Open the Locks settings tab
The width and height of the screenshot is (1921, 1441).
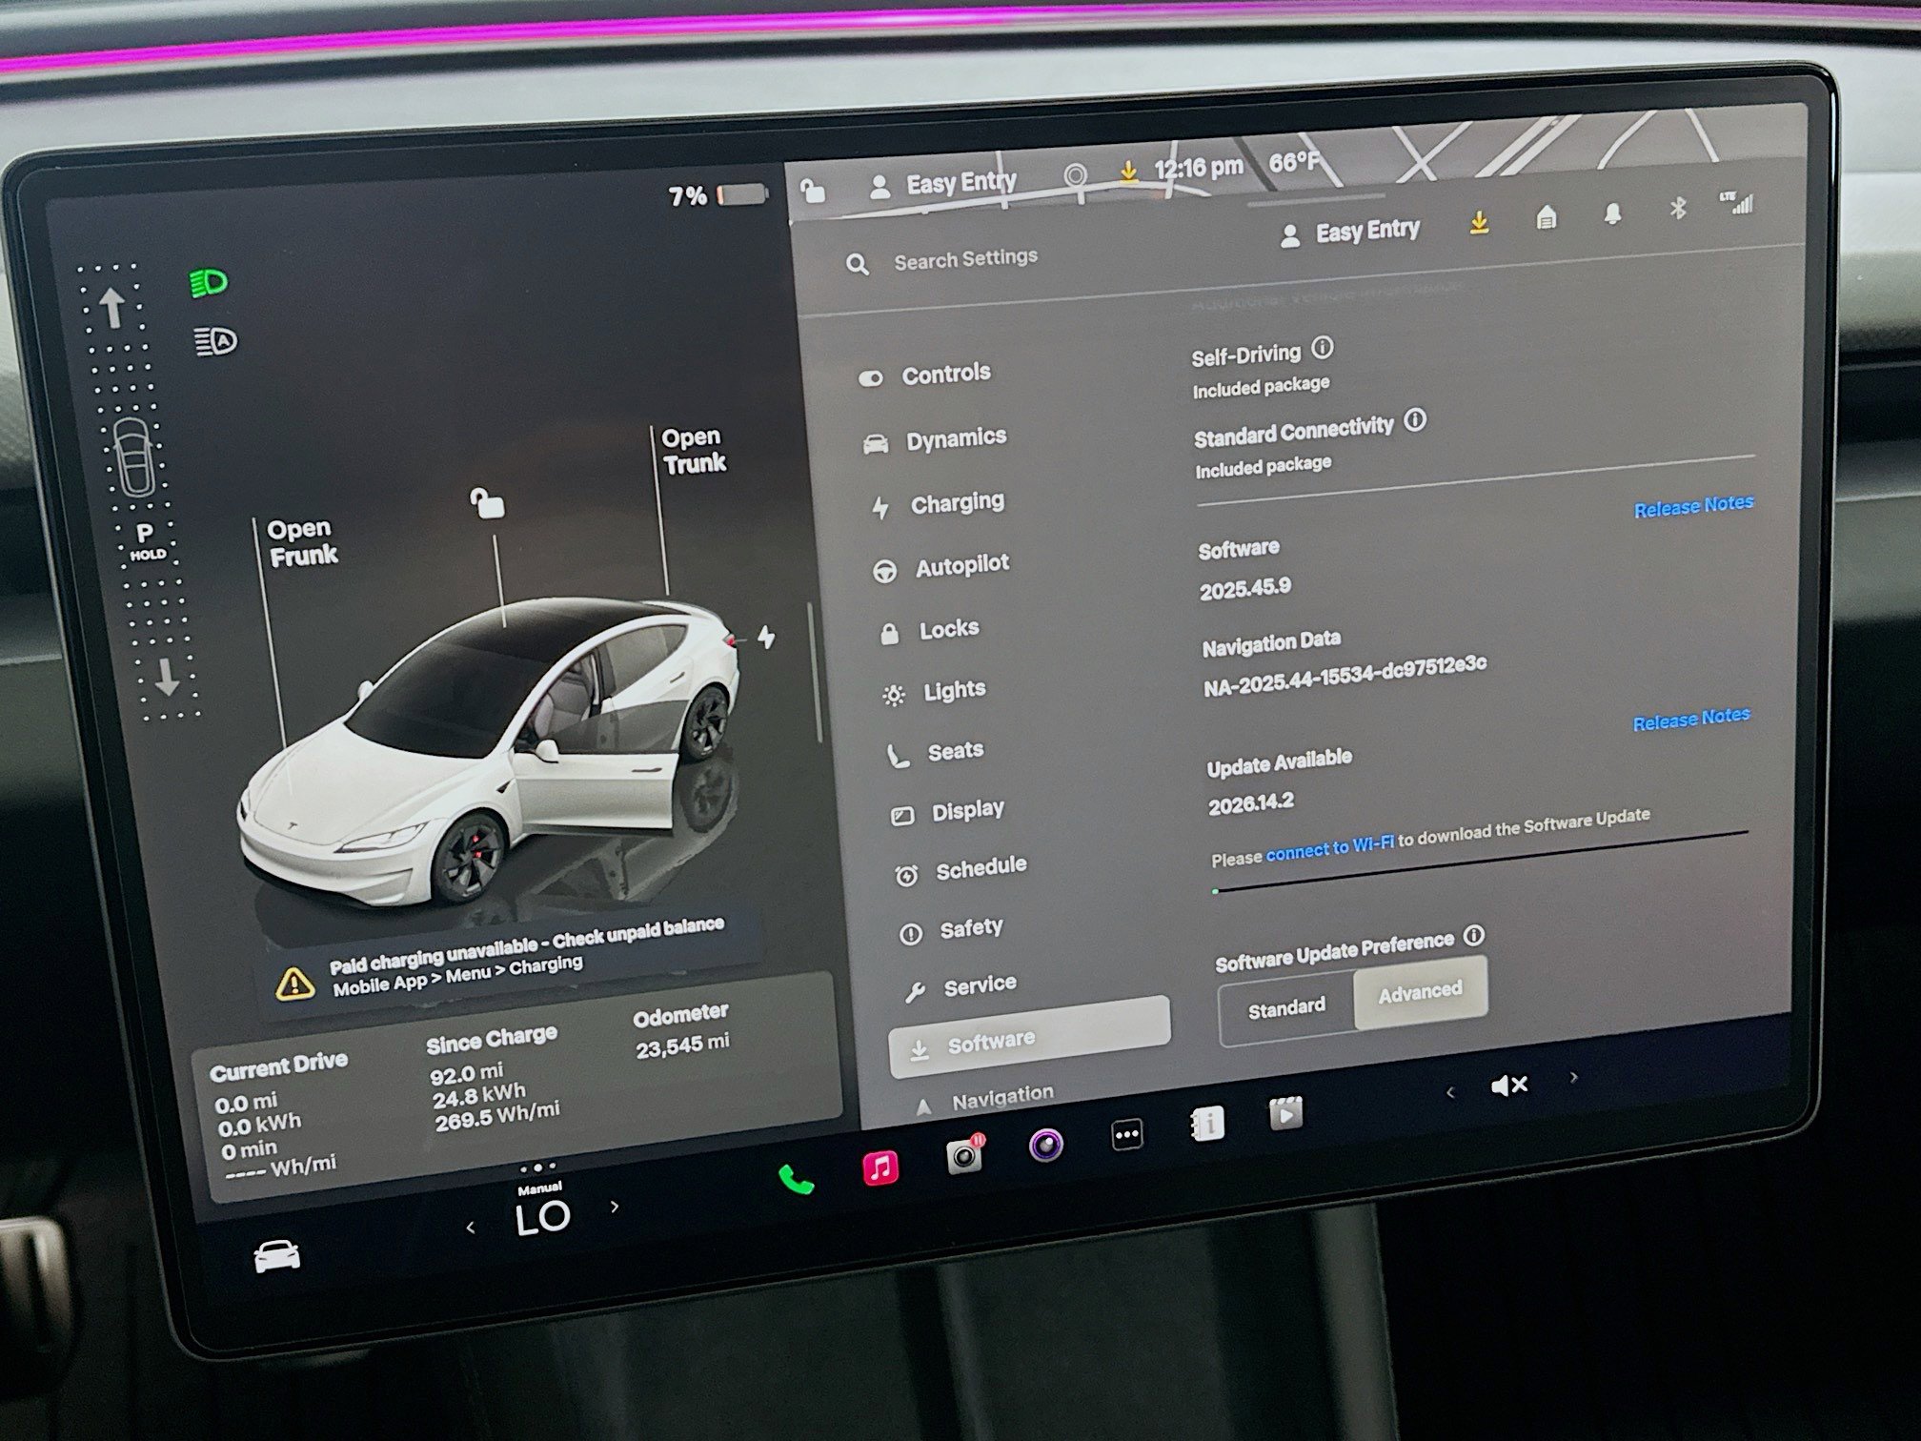928,630
